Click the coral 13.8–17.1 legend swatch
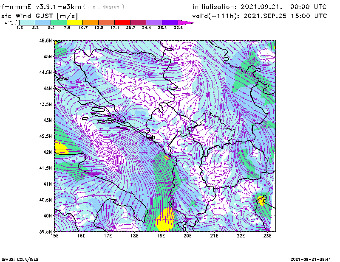This screenshot has height=262, width=340. pos(107,22)
